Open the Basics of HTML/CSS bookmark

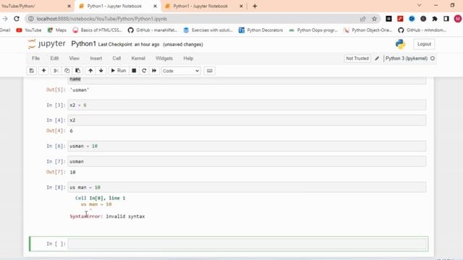pyautogui.click(x=97, y=30)
